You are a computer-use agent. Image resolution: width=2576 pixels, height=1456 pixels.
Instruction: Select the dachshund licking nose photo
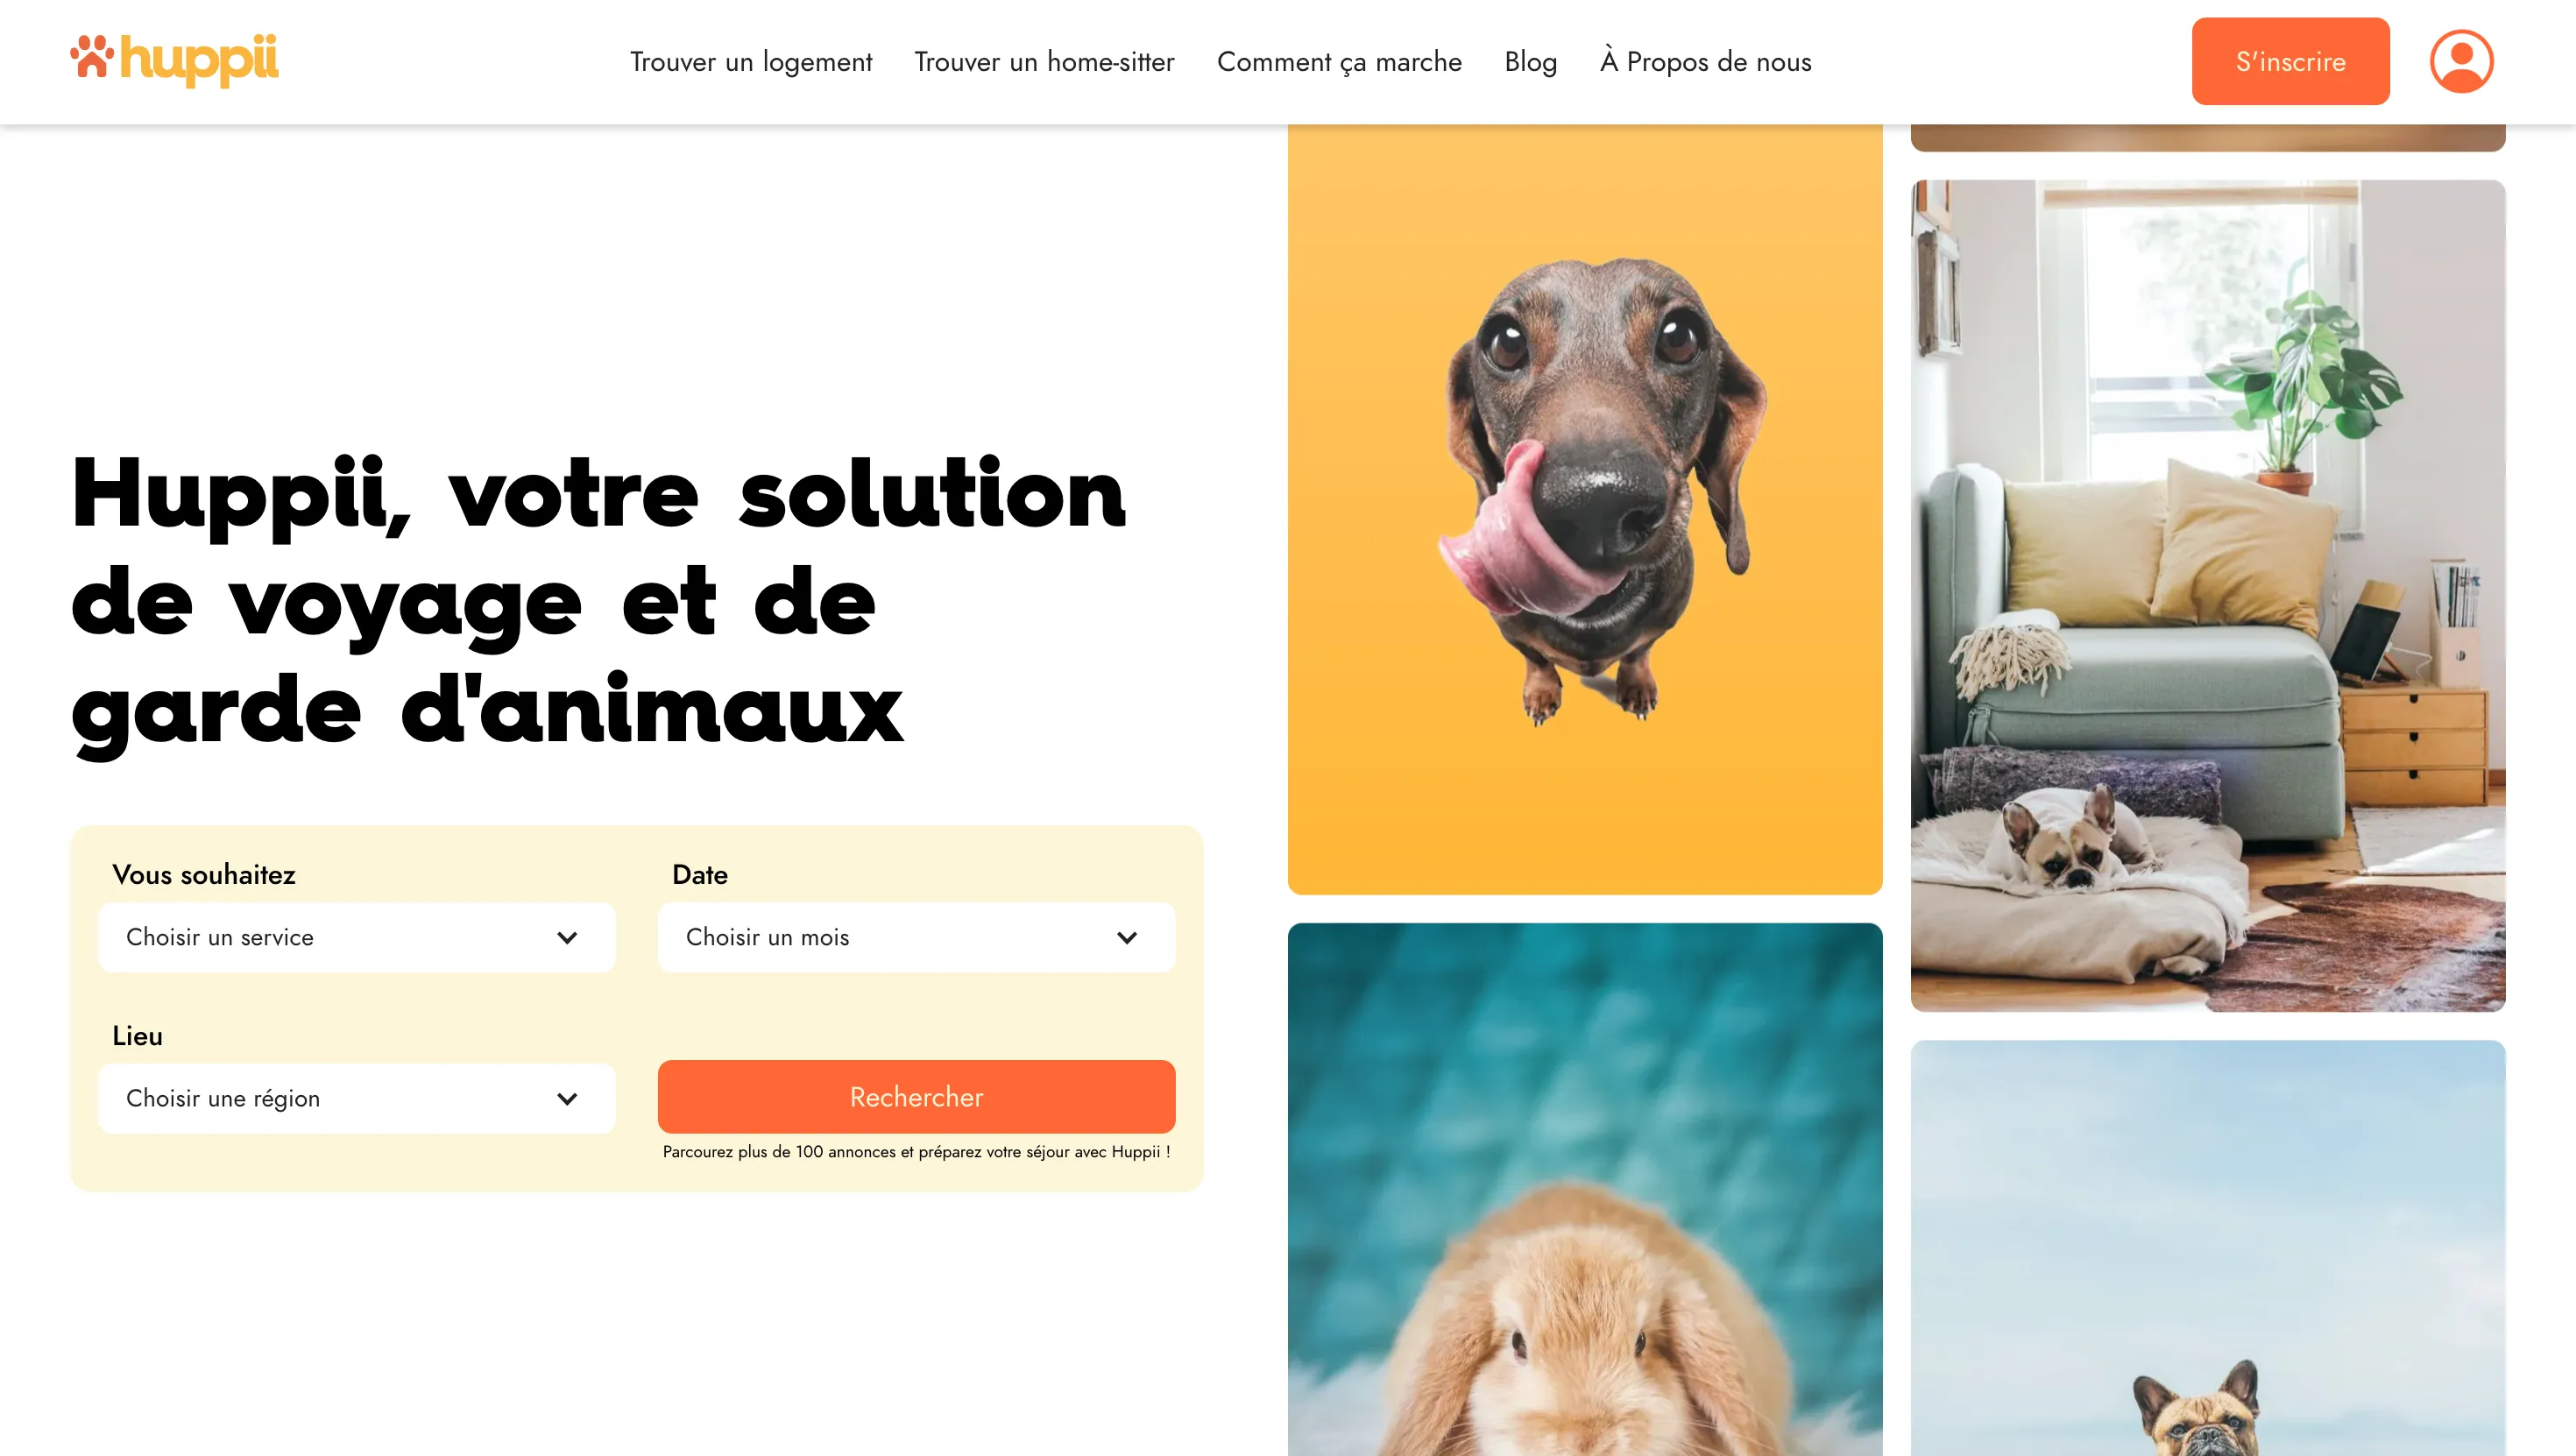[x=1585, y=508]
